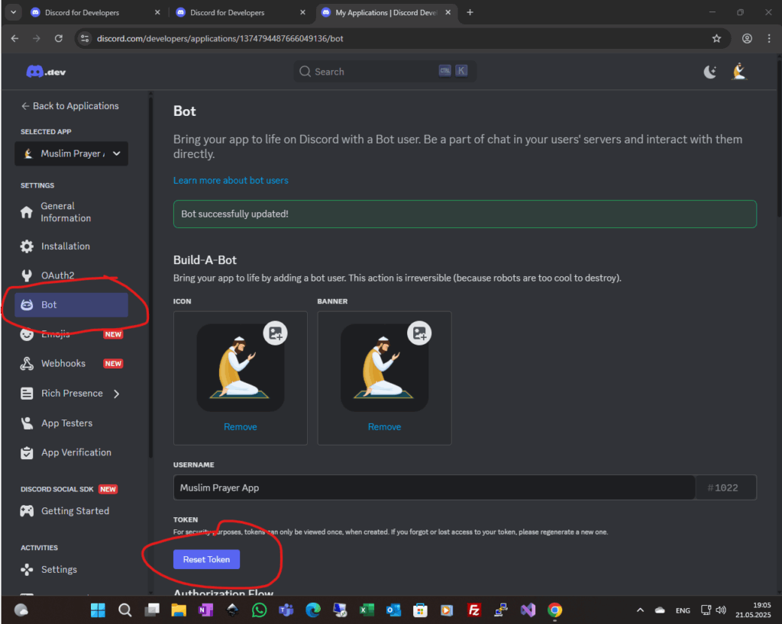782x624 pixels.
Task: Edit the bot Username field
Action: tap(434, 487)
